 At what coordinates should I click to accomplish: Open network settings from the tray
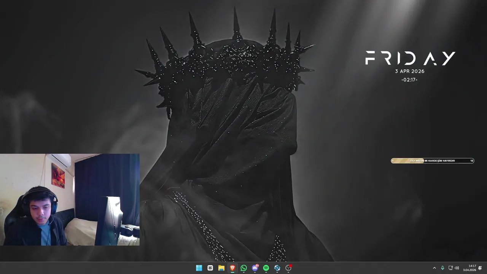450,268
